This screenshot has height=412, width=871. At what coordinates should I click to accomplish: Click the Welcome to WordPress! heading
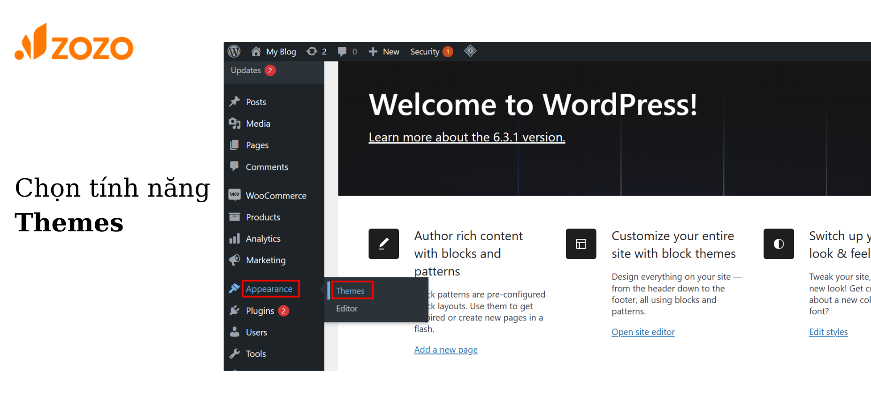click(x=533, y=104)
